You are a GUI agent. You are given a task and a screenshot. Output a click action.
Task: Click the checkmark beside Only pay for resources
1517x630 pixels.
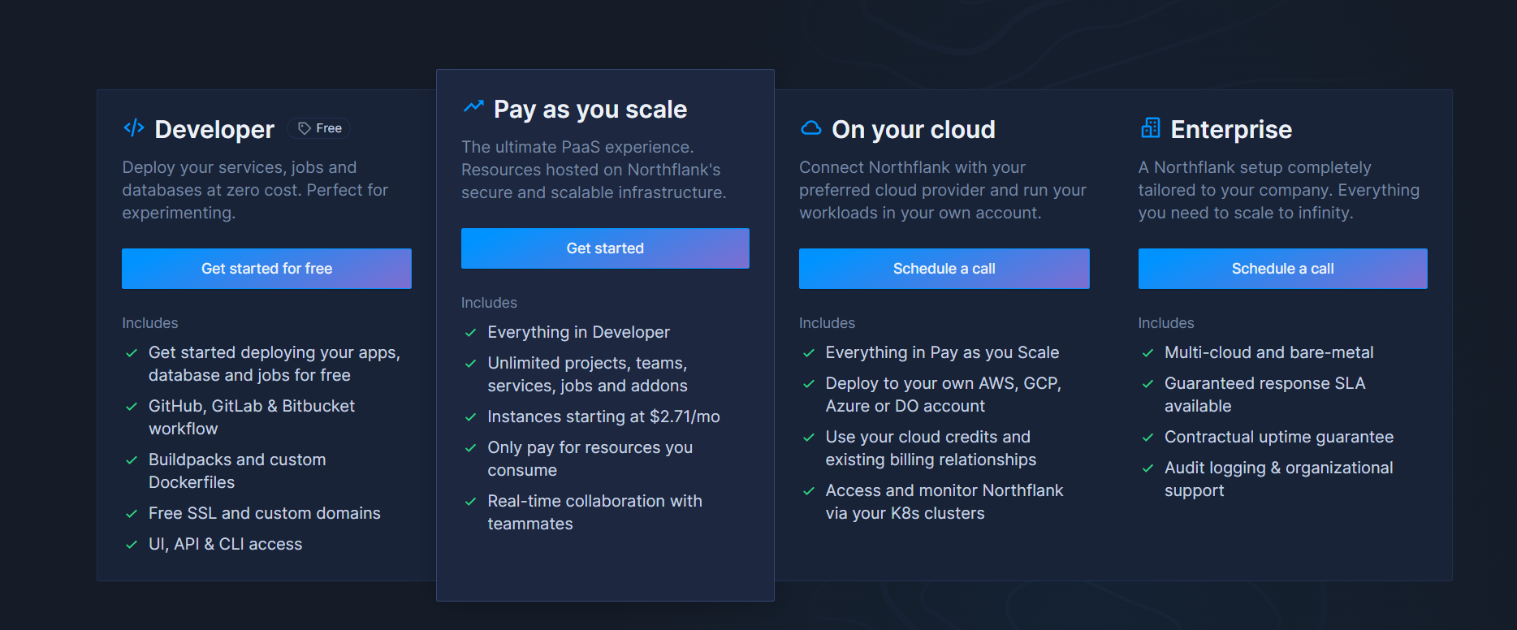(x=470, y=448)
